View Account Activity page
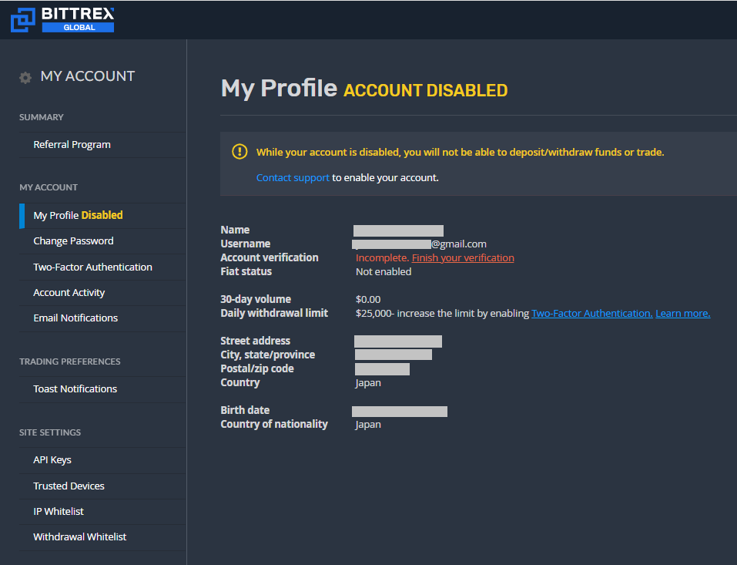 point(69,293)
